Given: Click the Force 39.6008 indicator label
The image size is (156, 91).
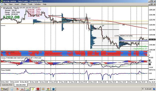Looking at the screenshot, I should pyautogui.click(x=6, y=70).
